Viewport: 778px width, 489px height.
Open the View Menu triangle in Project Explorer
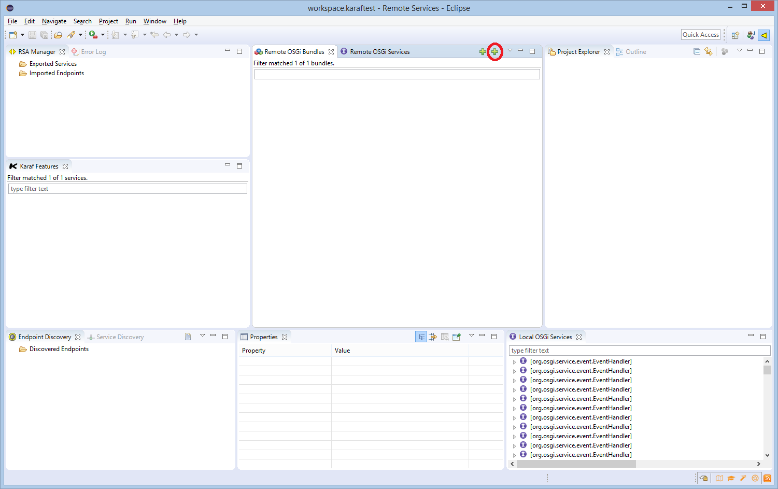[x=740, y=50]
